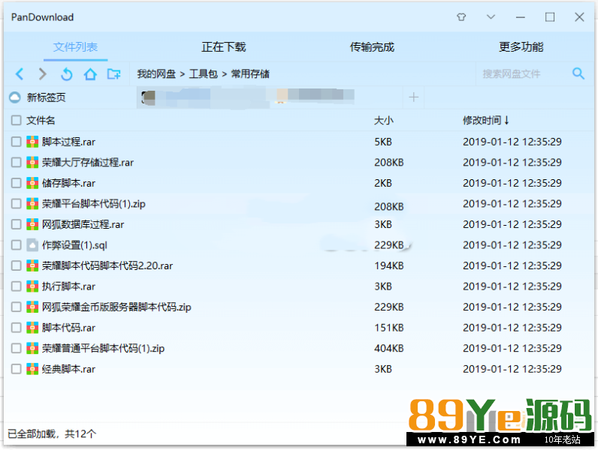This screenshot has width=598, height=450.
Task: Go back with the left arrow icon
Action: (20, 73)
